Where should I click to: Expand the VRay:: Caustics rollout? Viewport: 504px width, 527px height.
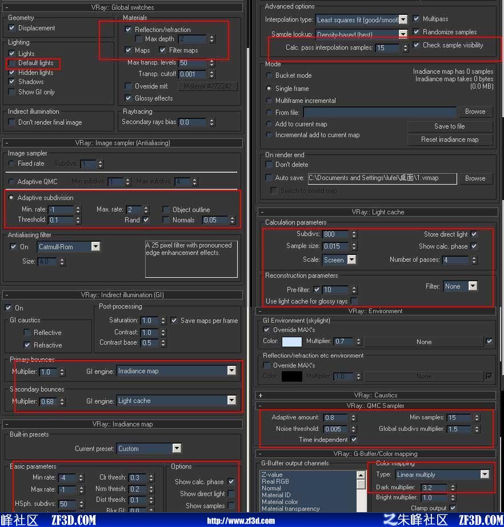click(x=261, y=396)
